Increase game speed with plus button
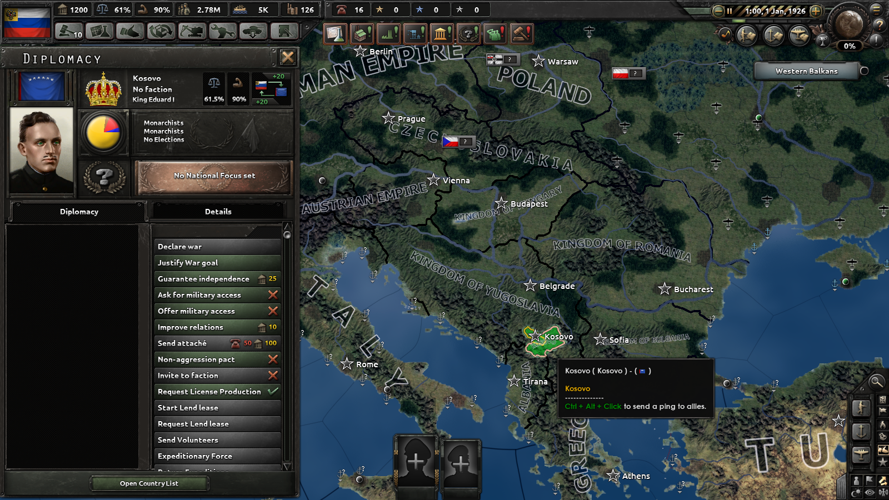 click(x=816, y=11)
